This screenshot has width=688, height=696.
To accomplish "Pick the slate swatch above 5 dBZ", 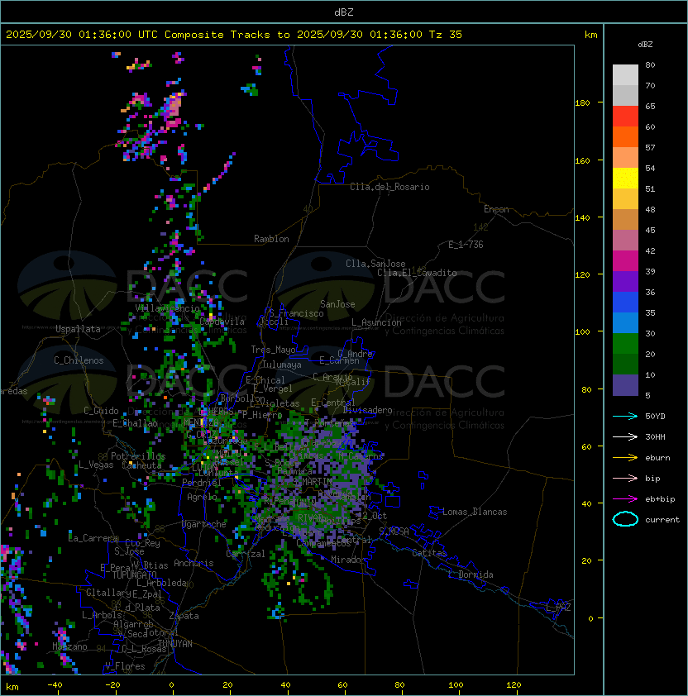I will coord(625,385).
